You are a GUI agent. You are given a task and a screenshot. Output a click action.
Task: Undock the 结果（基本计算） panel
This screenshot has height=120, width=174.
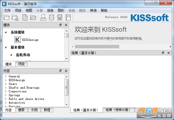coord(163,53)
